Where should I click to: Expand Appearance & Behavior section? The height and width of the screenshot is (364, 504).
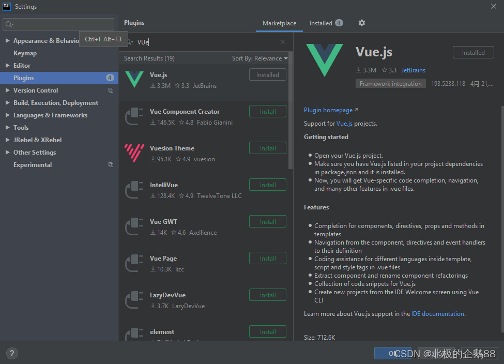point(7,40)
